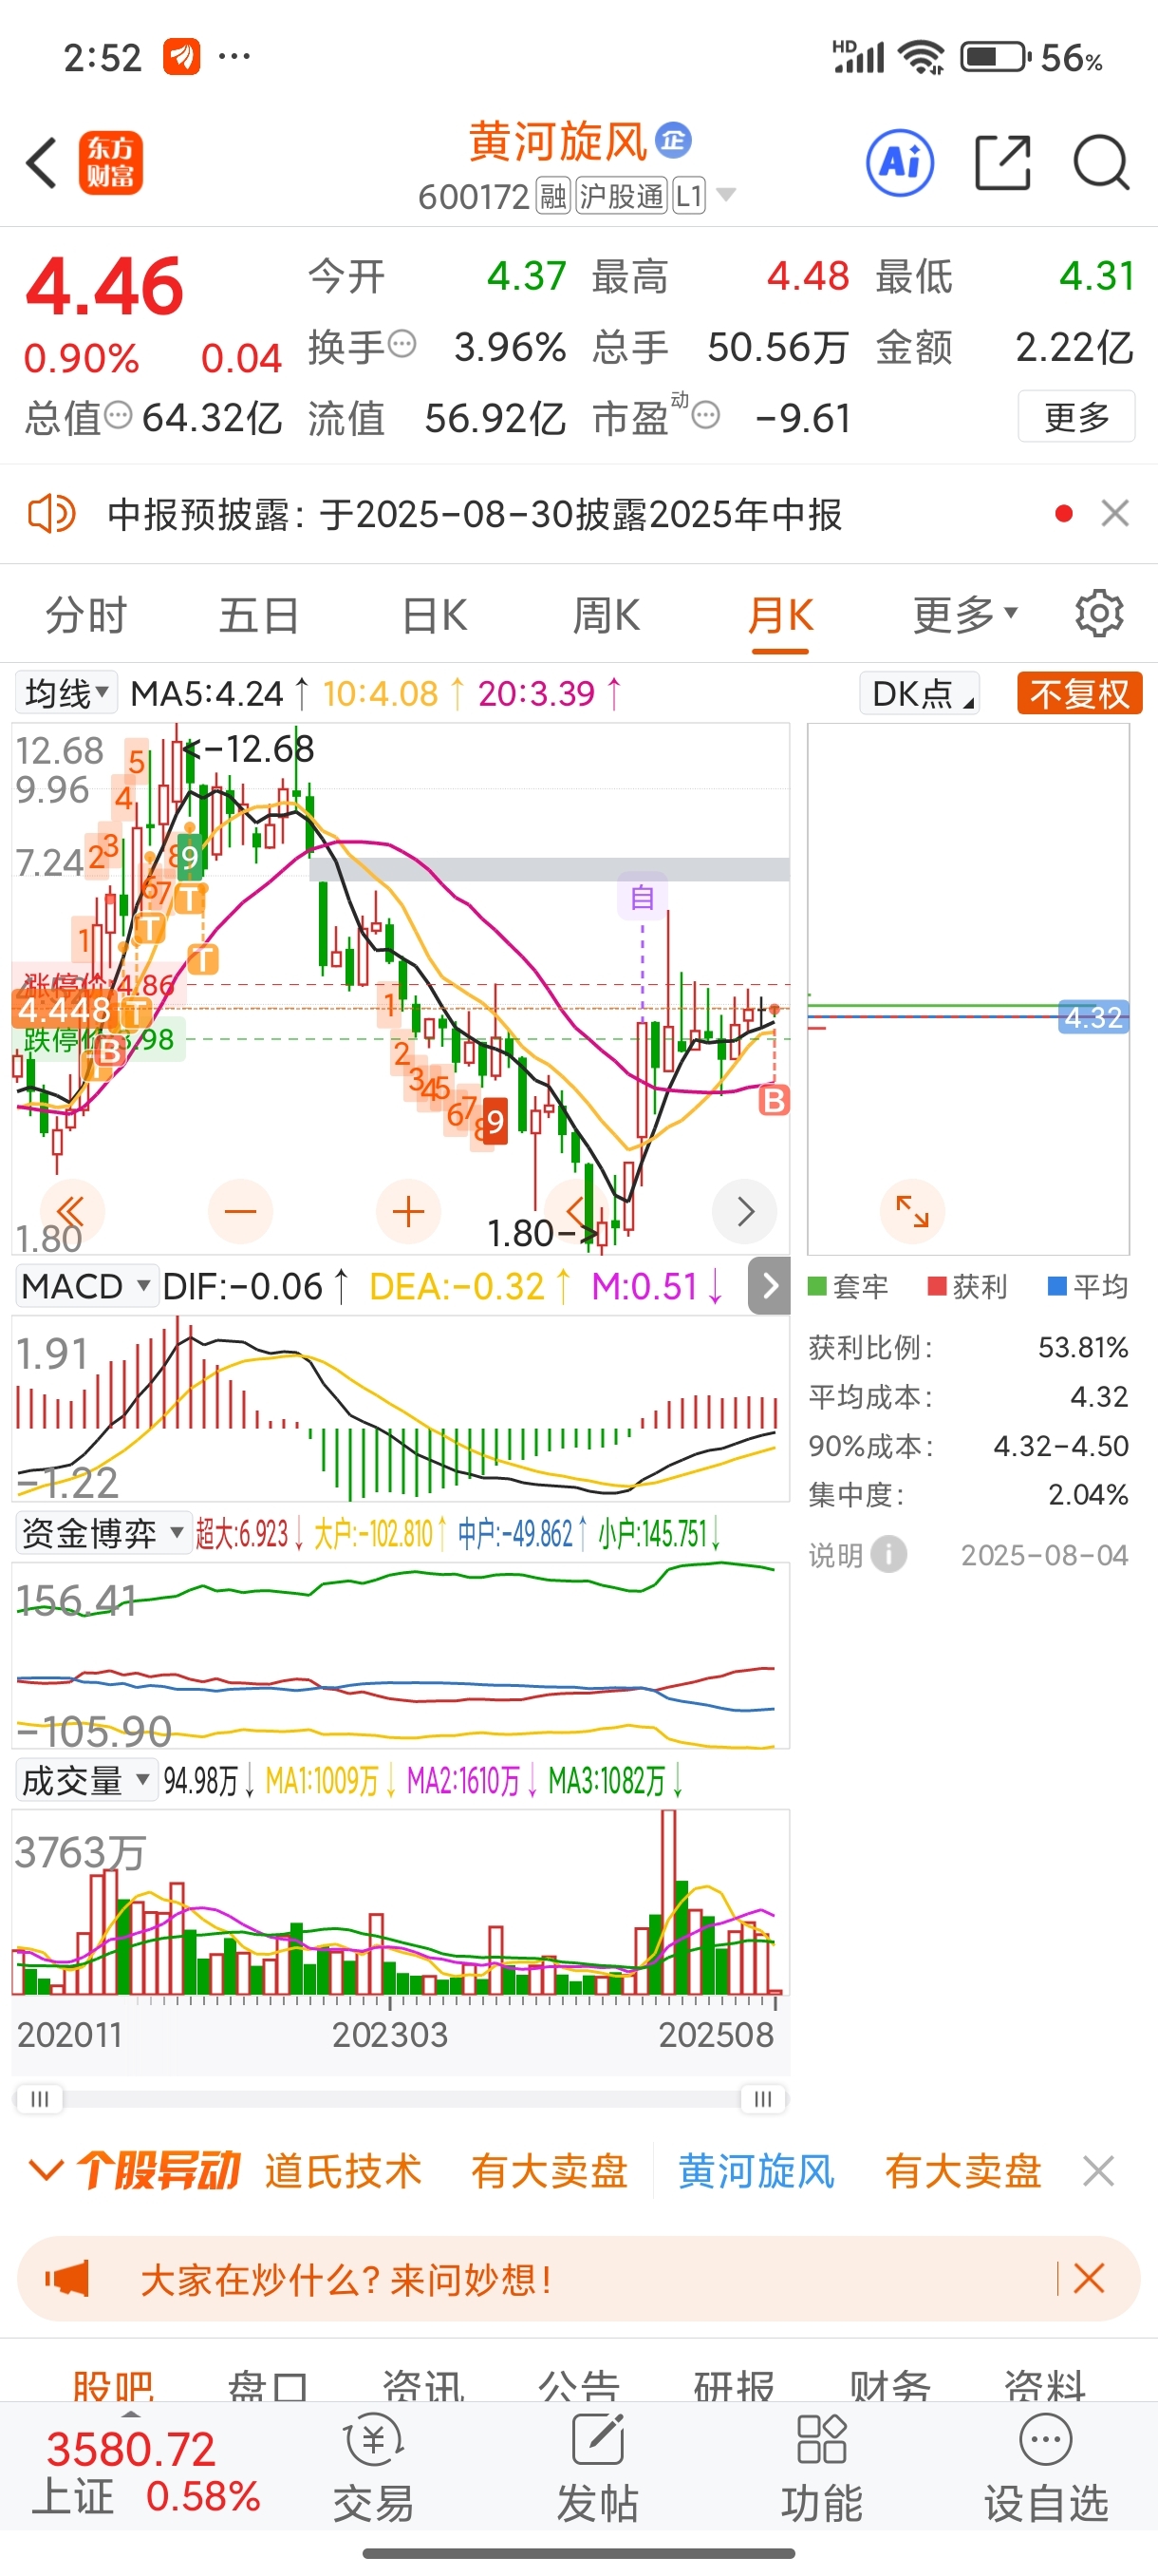Tap right handle of chart range slider
The image size is (1158, 2576).
762,2098
